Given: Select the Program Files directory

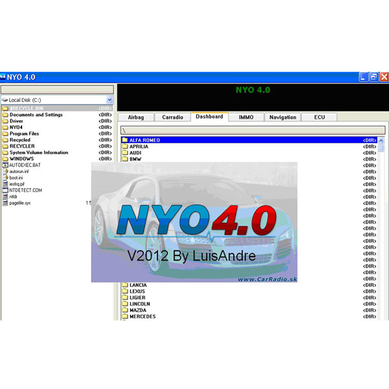Looking at the screenshot, I should tap(25, 134).
